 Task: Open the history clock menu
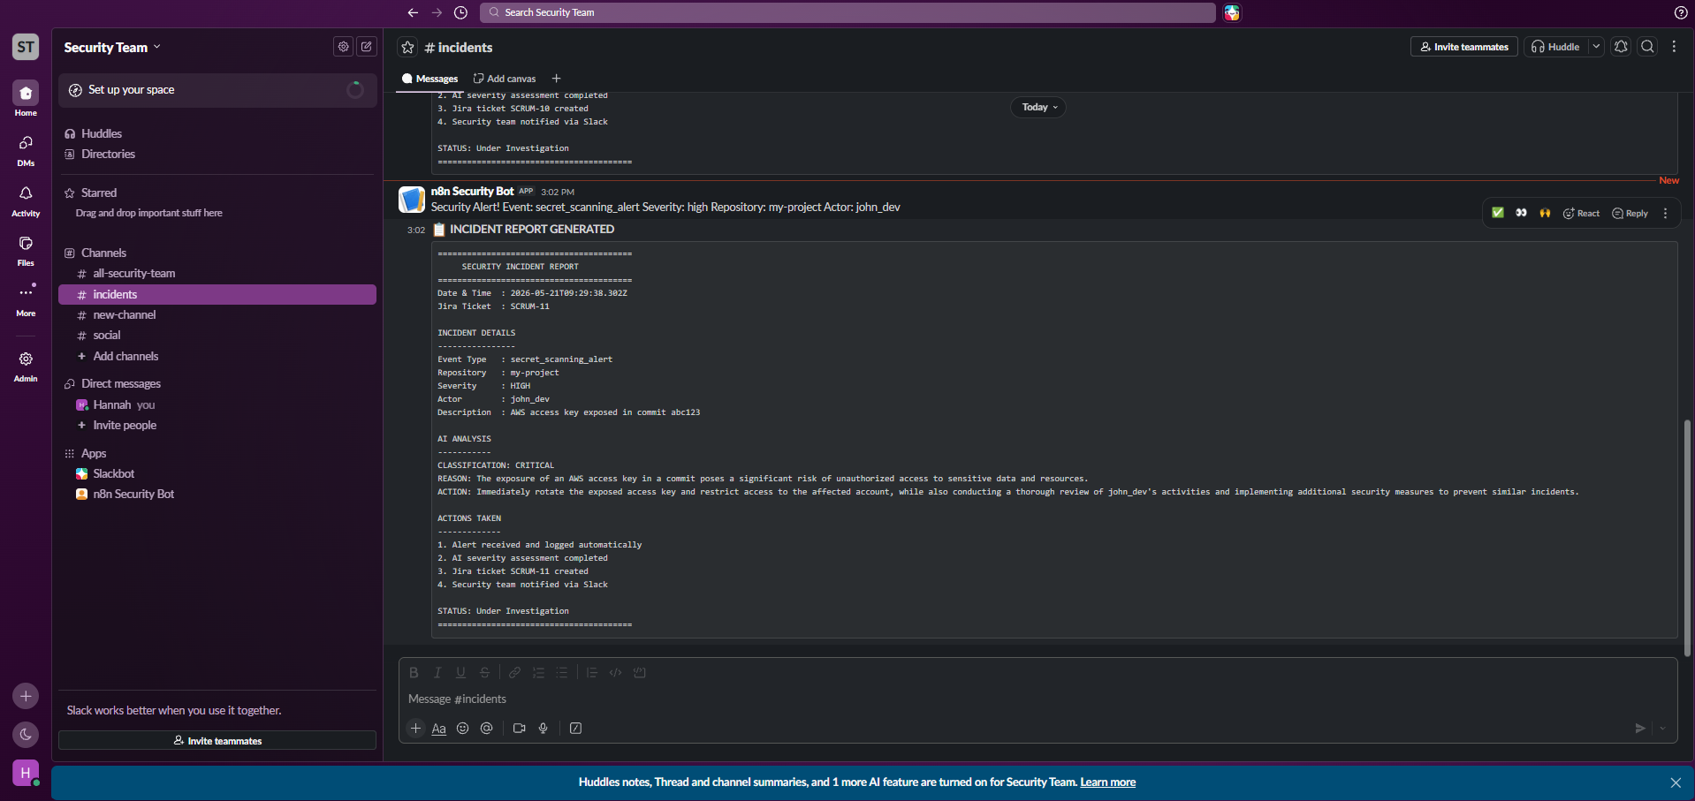click(x=460, y=12)
